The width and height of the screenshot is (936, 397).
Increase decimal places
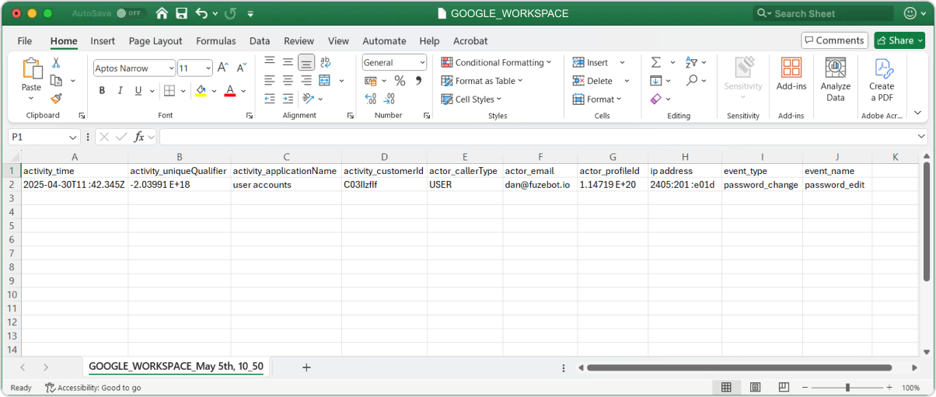point(371,99)
